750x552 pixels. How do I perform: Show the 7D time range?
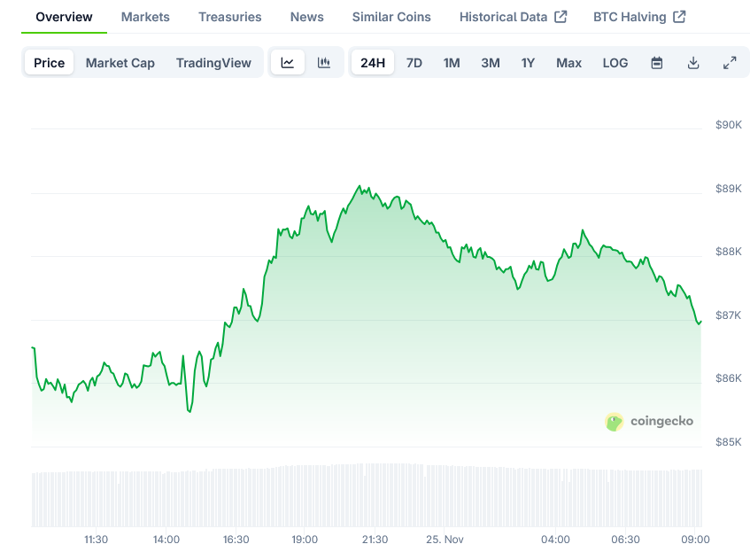(x=414, y=63)
